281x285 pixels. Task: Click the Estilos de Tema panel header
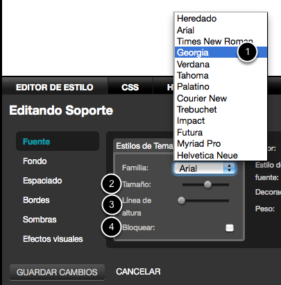point(144,146)
